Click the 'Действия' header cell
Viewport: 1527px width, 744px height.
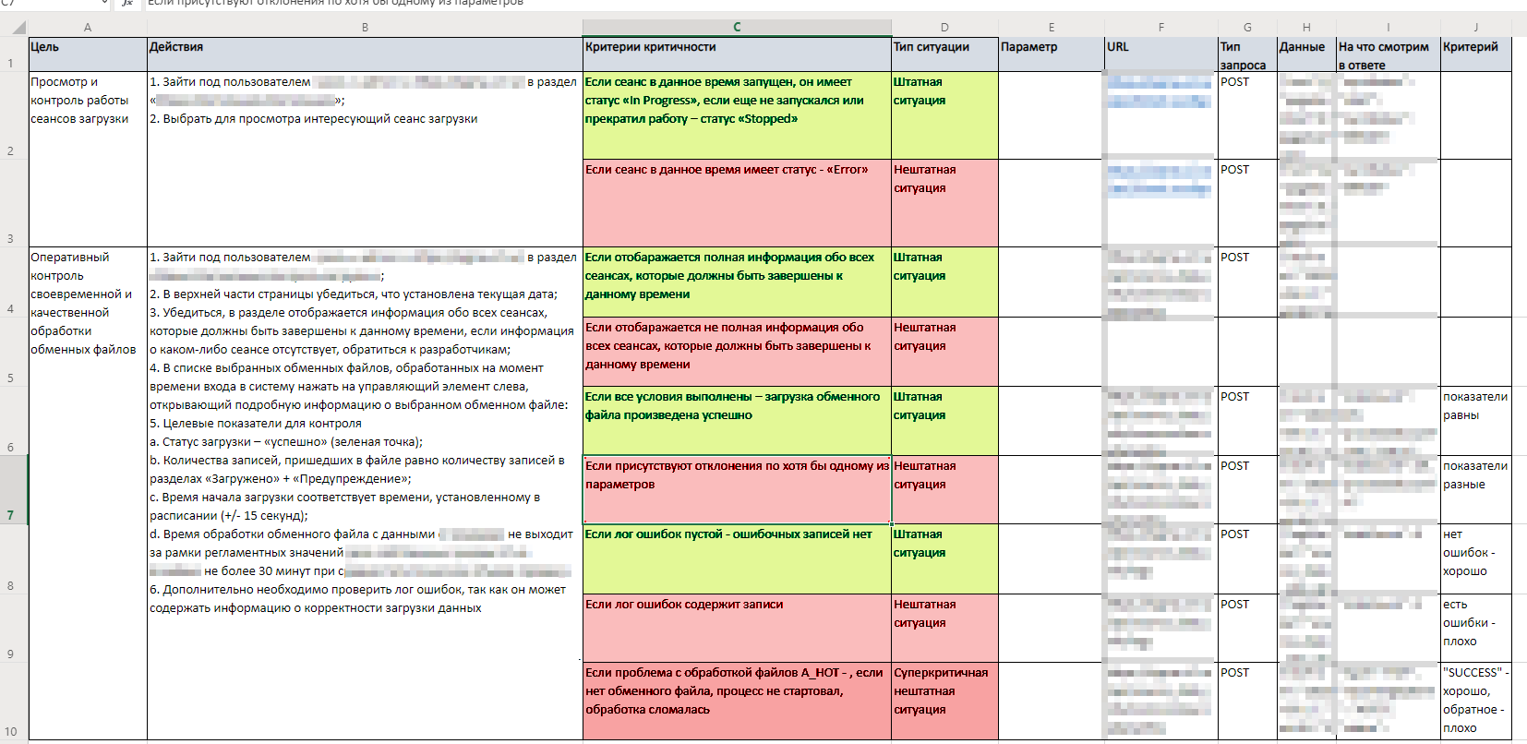(x=365, y=54)
